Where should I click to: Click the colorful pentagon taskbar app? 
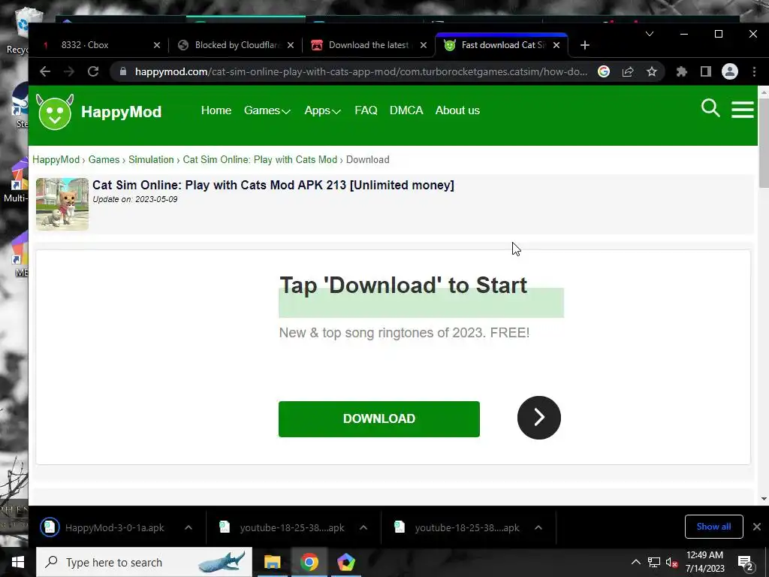coord(345,562)
